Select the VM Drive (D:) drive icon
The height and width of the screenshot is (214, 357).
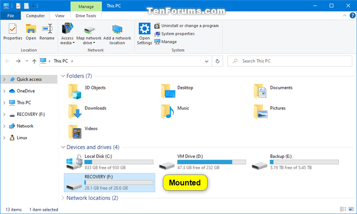coord(167,166)
